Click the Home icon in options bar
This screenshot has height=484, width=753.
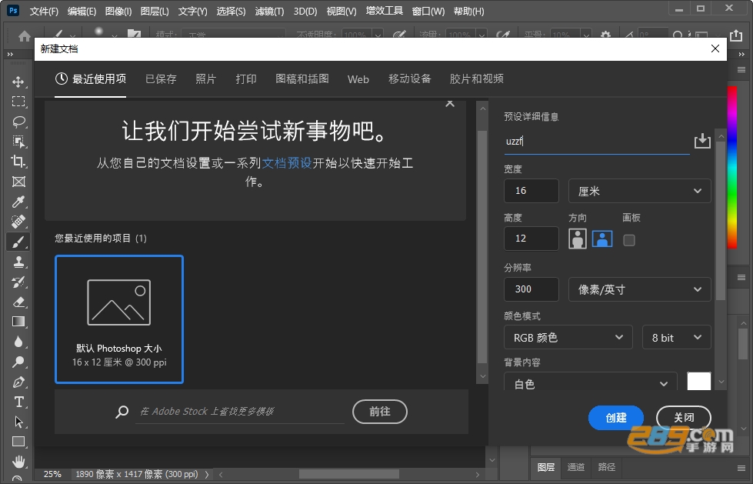tap(24, 35)
